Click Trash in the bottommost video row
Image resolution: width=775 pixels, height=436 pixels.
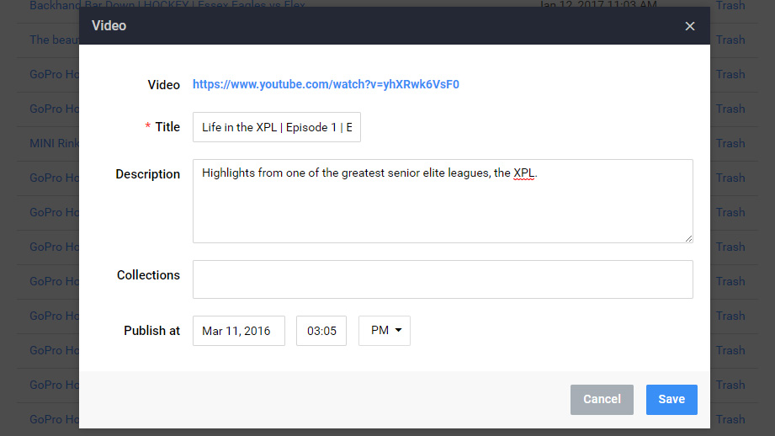[x=730, y=419]
